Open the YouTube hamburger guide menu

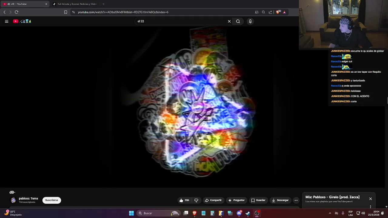pos(6,21)
